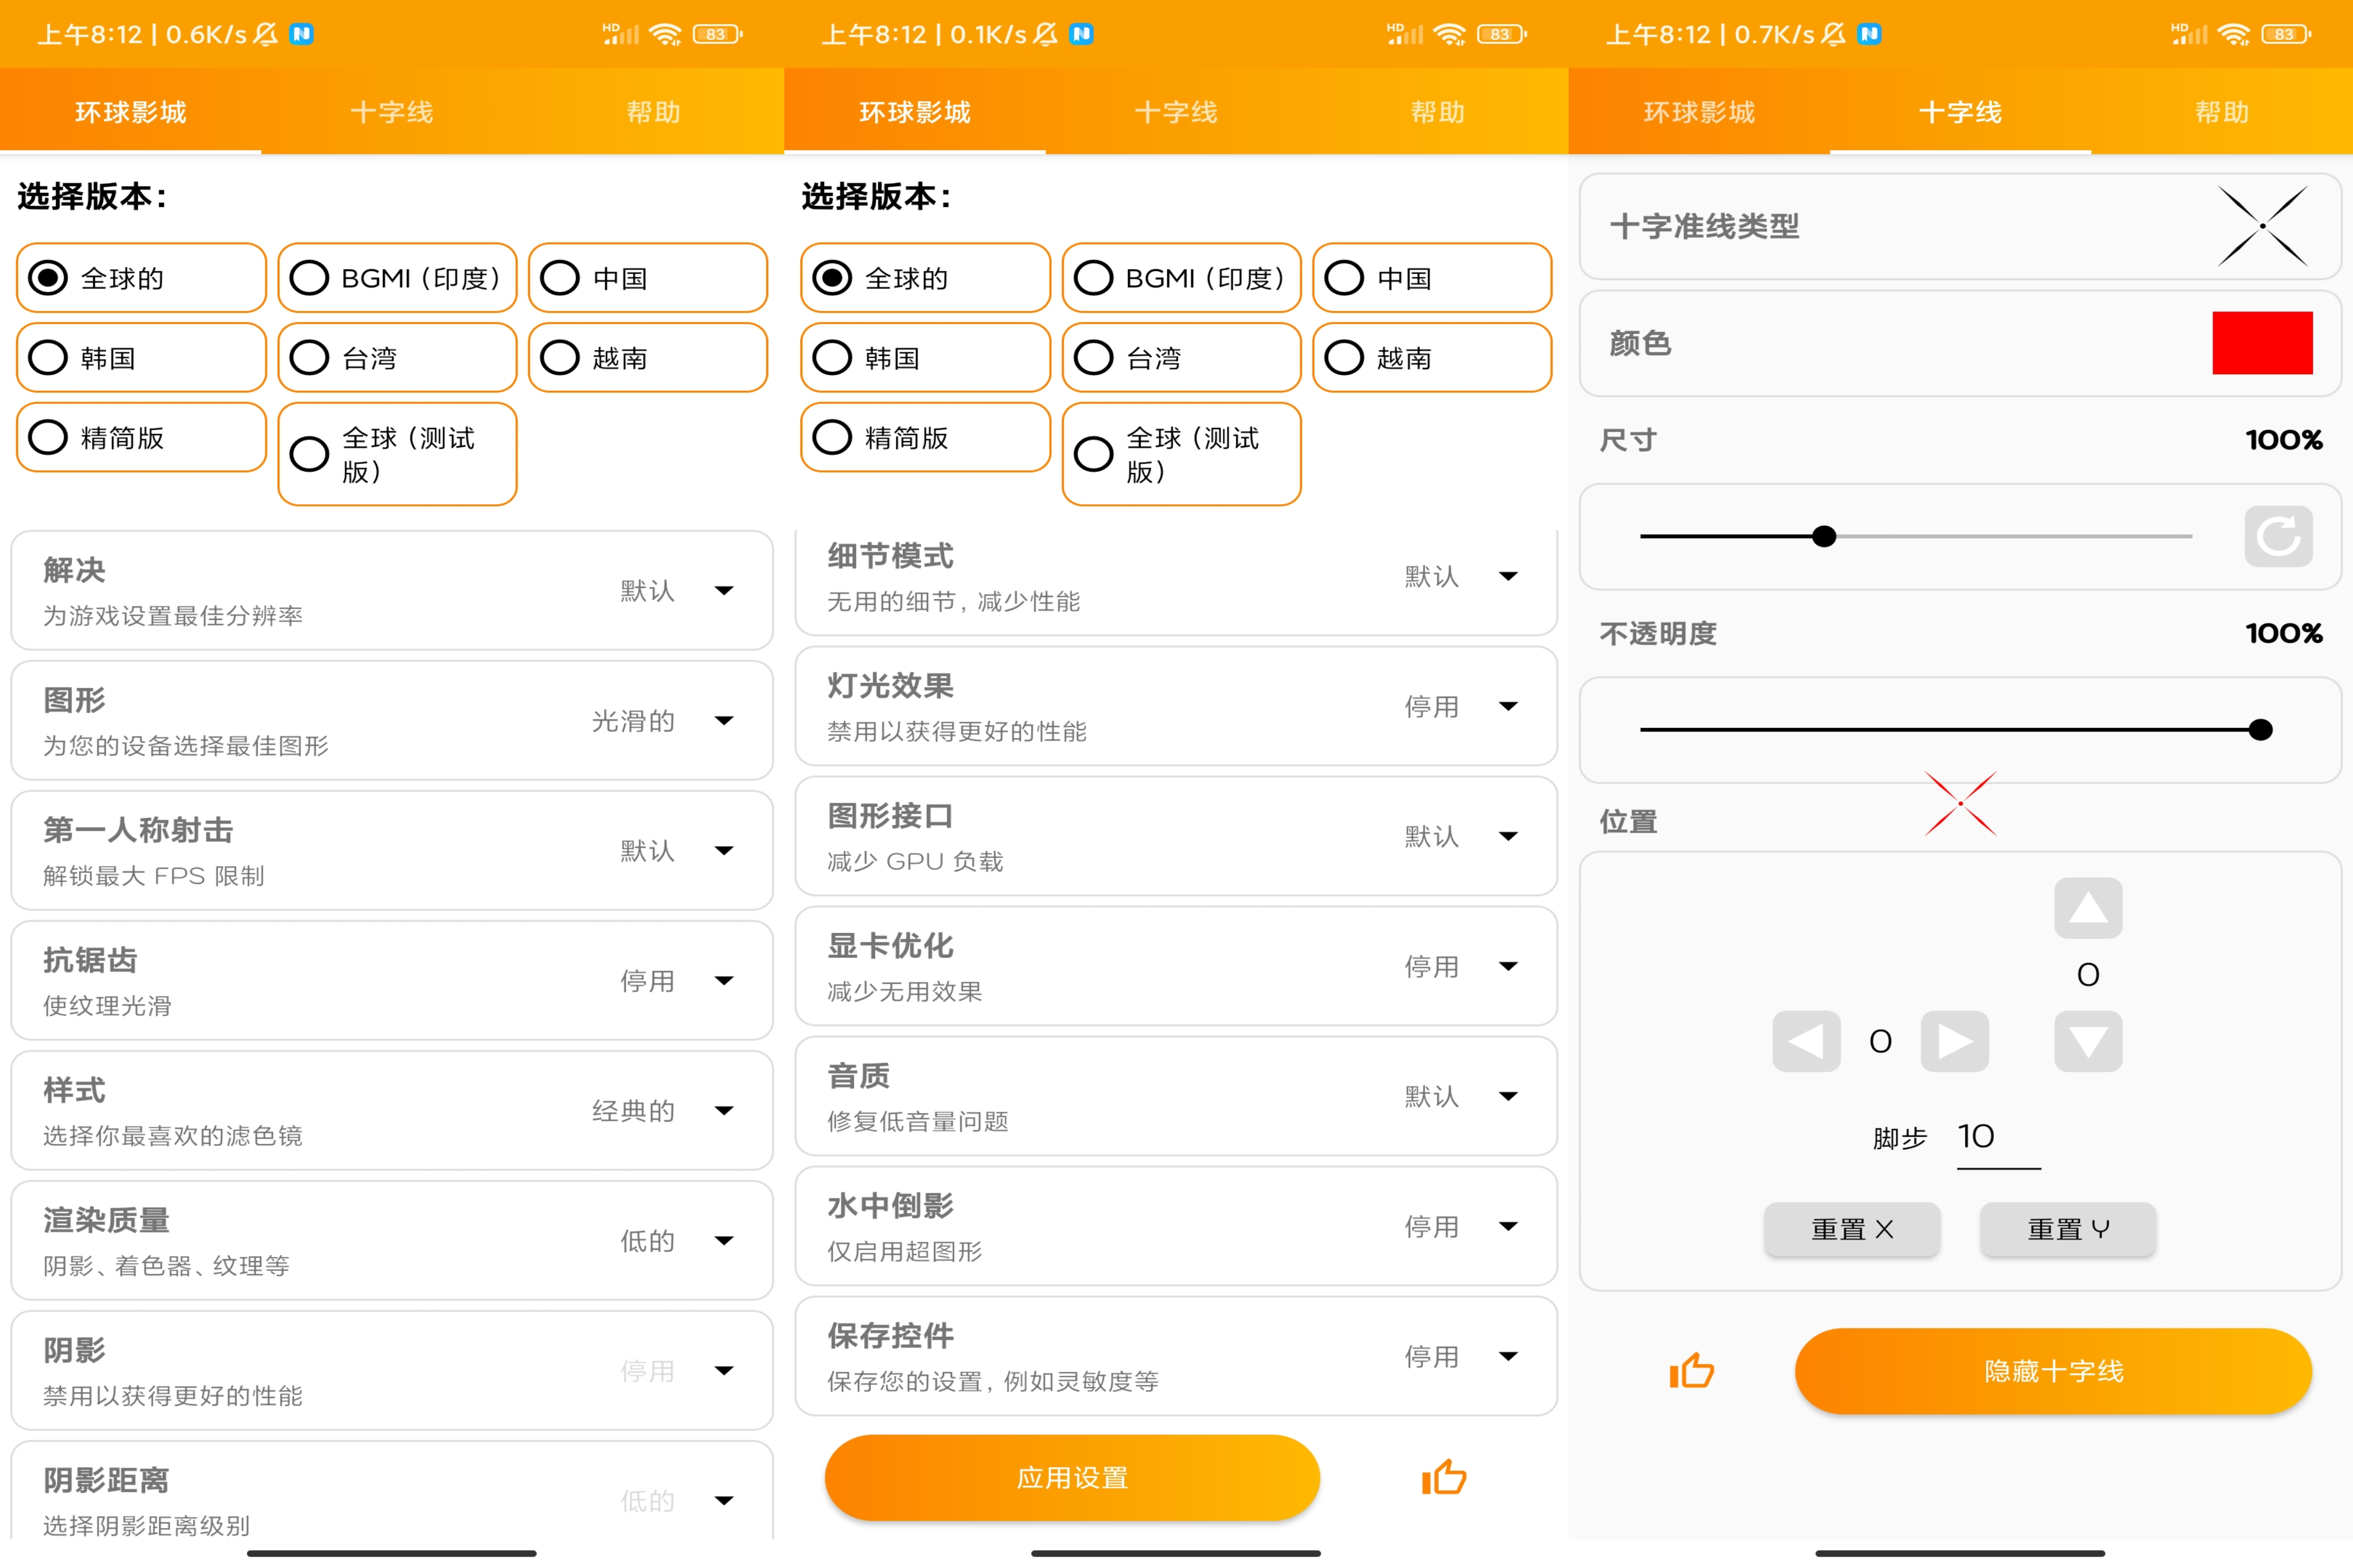Open the 灯光效果 dropdown
Image resolution: width=2353 pixels, height=1568 pixels.
(x=1509, y=706)
